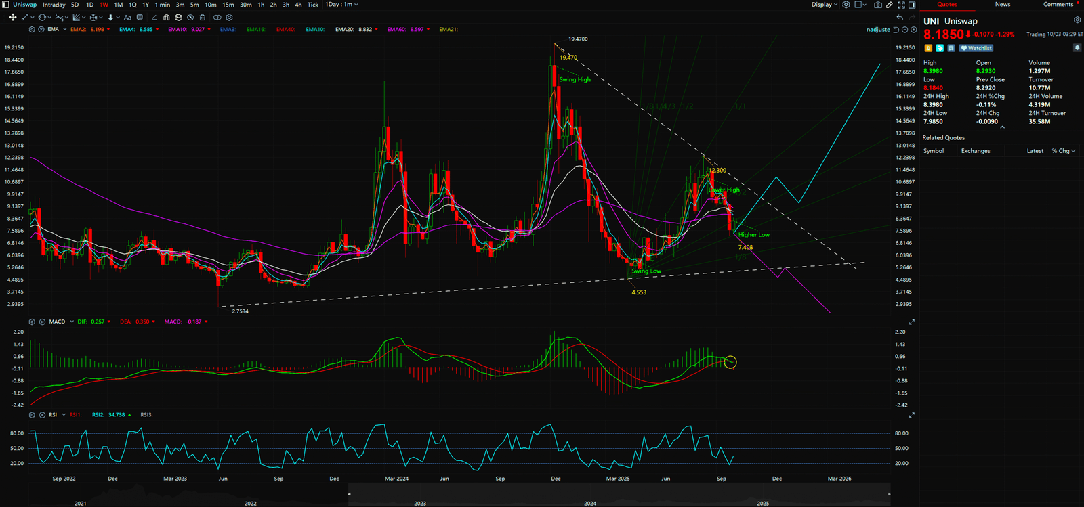The image size is (1084, 507).
Task: Open the 1Day : 1m interval dropdown
Action: [341, 5]
